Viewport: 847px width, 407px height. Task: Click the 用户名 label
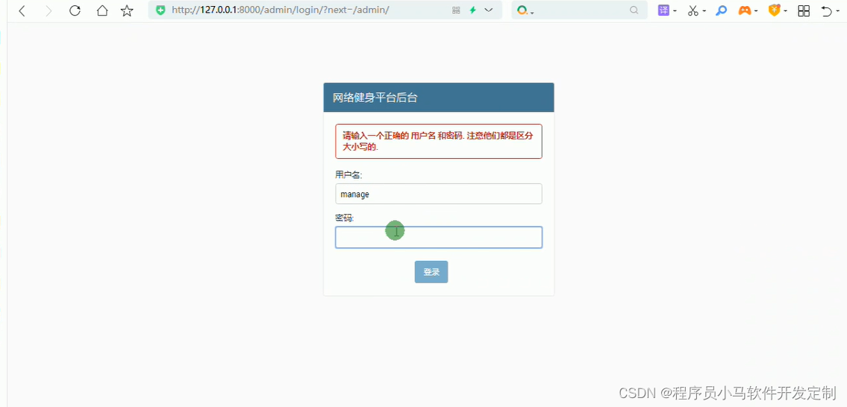pos(349,174)
